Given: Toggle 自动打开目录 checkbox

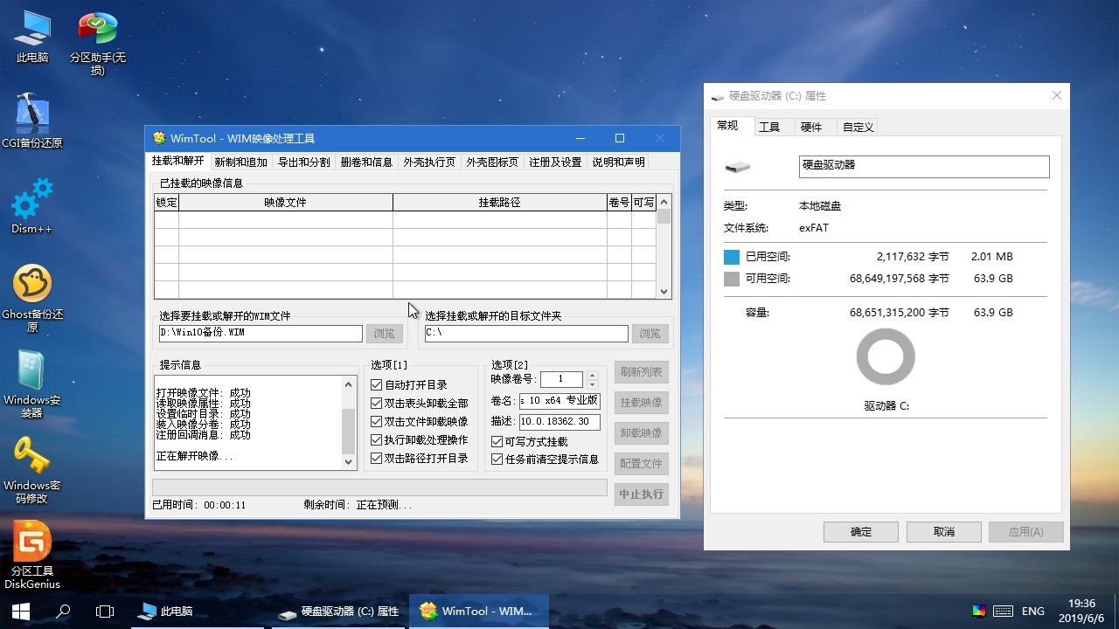Looking at the screenshot, I should [x=409, y=384].
